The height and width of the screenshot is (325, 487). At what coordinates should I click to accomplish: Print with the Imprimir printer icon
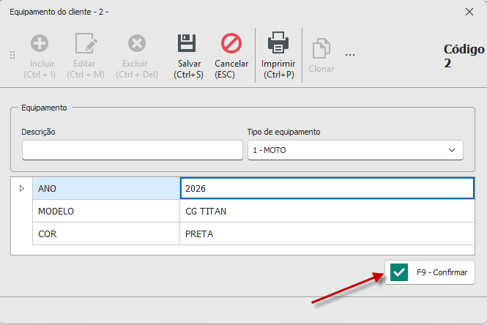pyautogui.click(x=278, y=42)
